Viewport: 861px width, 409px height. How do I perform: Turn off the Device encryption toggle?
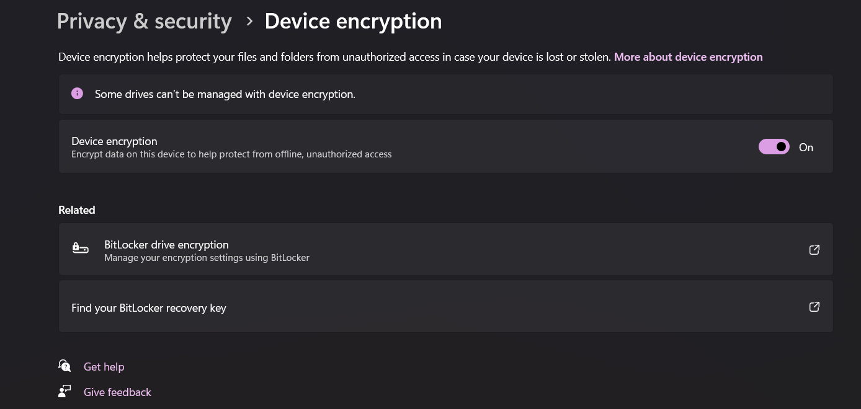pyautogui.click(x=774, y=147)
